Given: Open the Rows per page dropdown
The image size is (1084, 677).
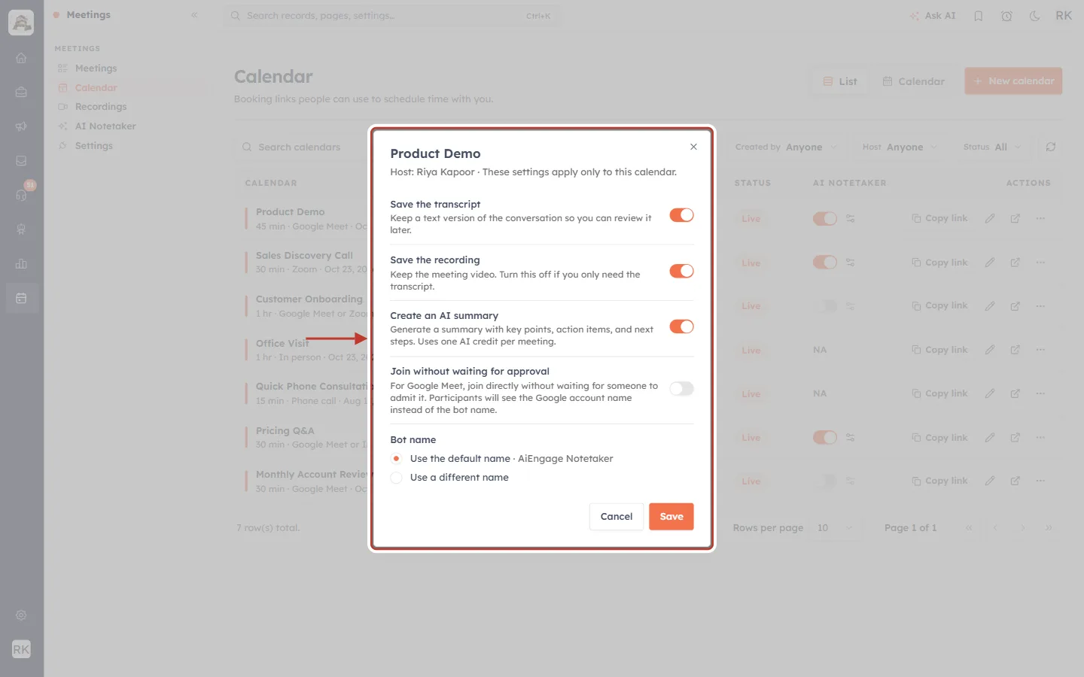Looking at the screenshot, I should 835,528.
